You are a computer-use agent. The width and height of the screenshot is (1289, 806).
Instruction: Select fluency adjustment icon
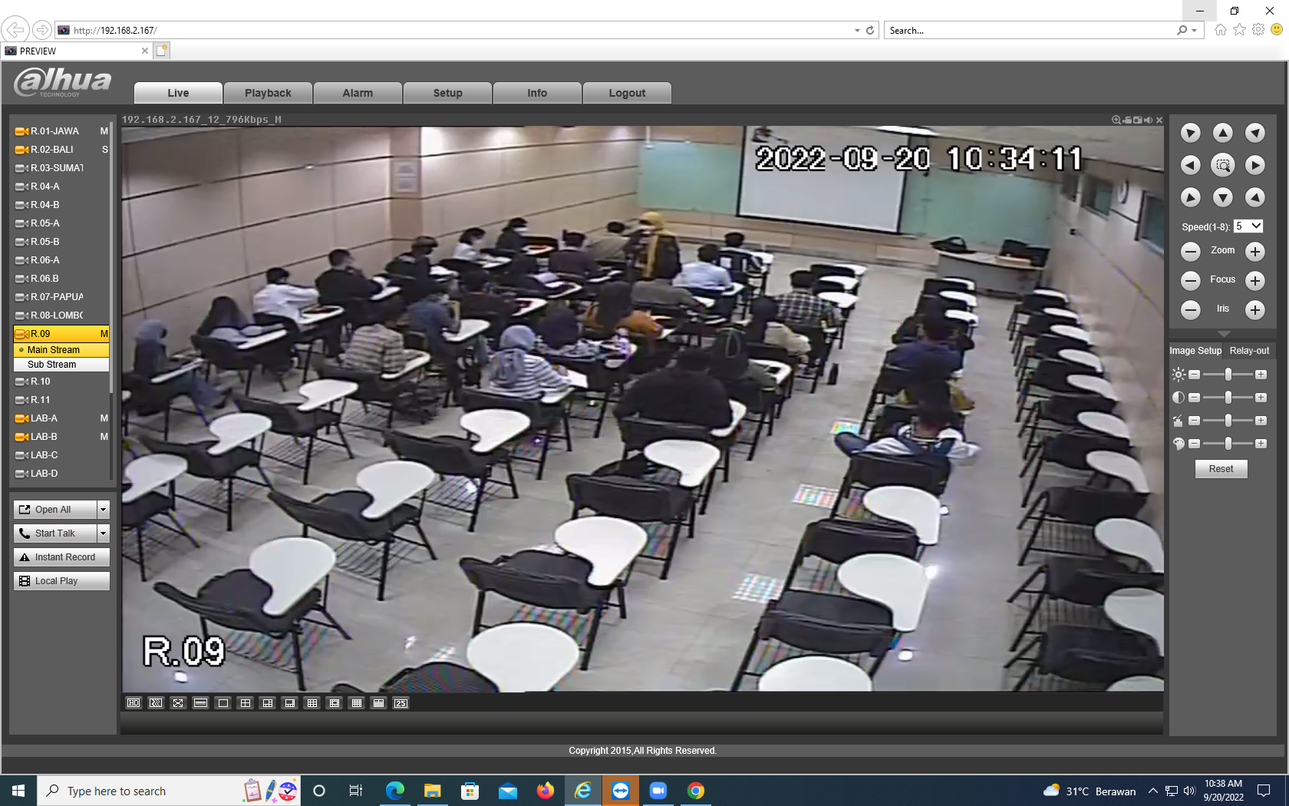(156, 703)
